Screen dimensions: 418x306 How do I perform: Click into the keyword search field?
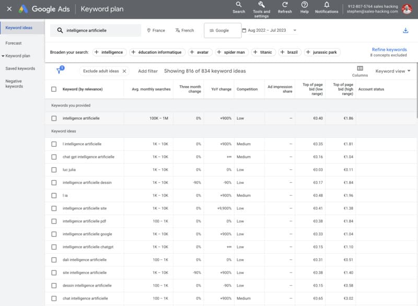(x=96, y=30)
